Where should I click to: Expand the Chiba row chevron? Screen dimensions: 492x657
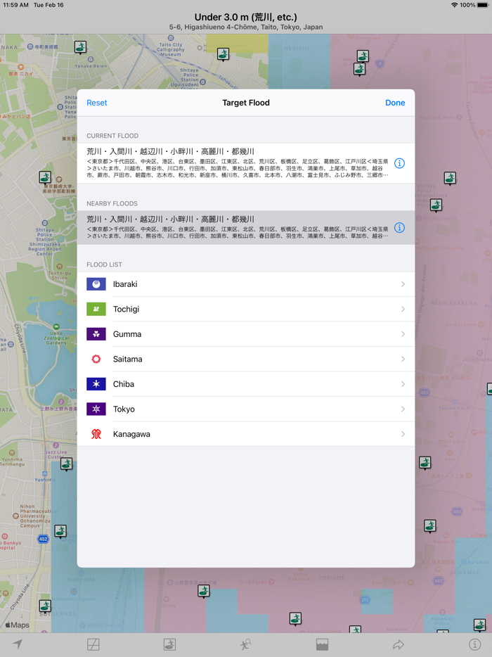(x=403, y=384)
